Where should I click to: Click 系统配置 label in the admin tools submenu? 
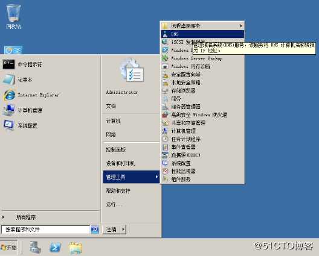[181, 163]
